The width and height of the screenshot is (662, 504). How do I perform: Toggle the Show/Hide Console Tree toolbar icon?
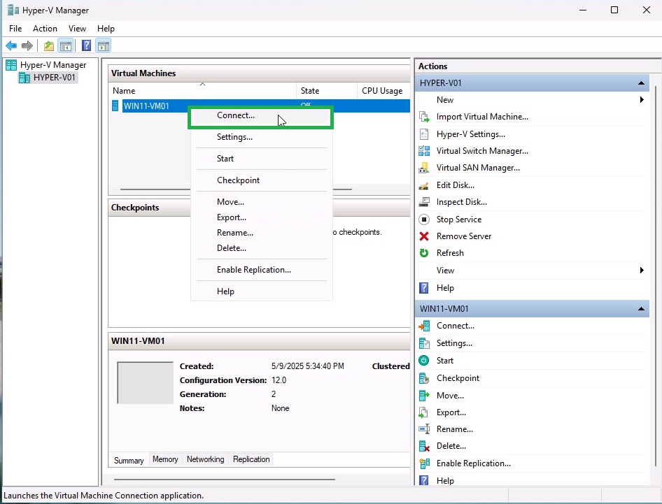pos(66,45)
